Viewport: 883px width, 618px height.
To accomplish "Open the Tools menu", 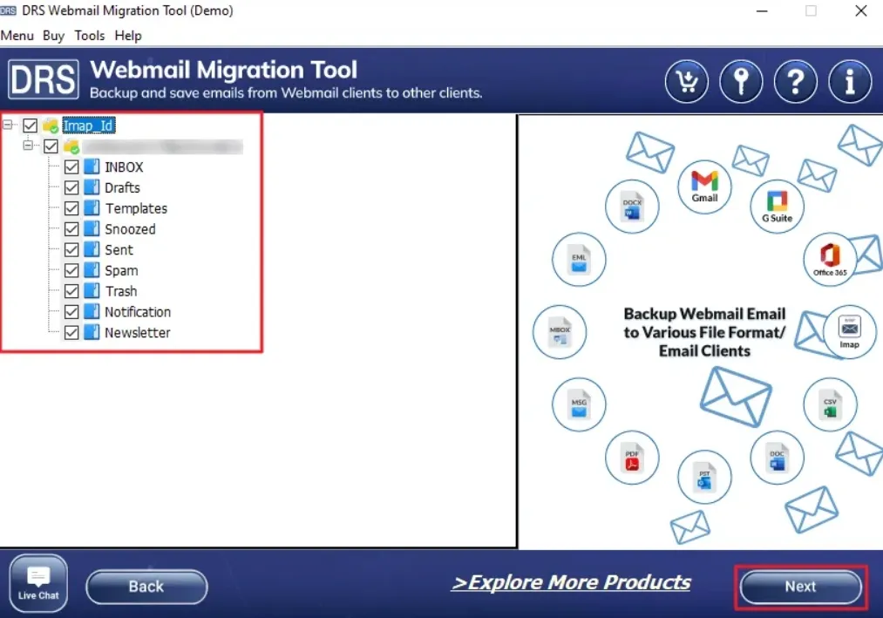I will pos(90,36).
